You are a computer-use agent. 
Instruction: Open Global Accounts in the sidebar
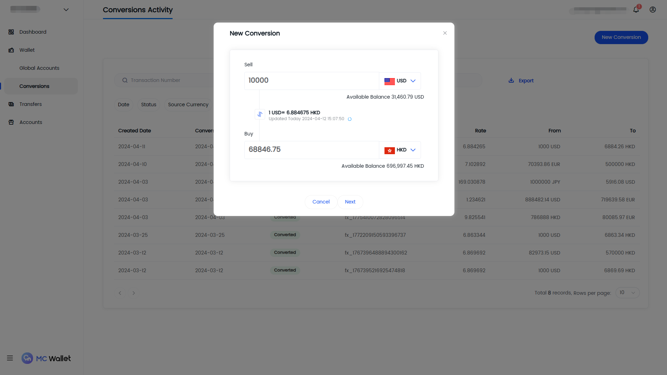pyautogui.click(x=39, y=68)
